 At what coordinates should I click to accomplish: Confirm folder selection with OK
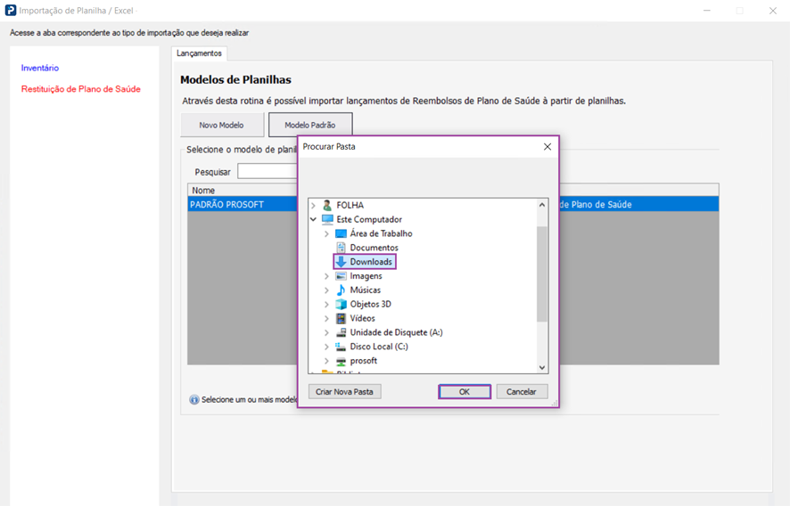[465, 392]
